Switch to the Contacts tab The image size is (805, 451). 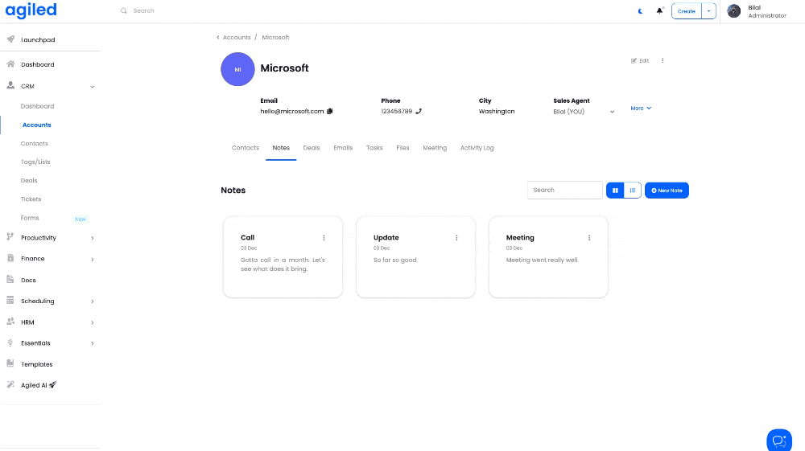pyautogui.click(x=246, y=148)
